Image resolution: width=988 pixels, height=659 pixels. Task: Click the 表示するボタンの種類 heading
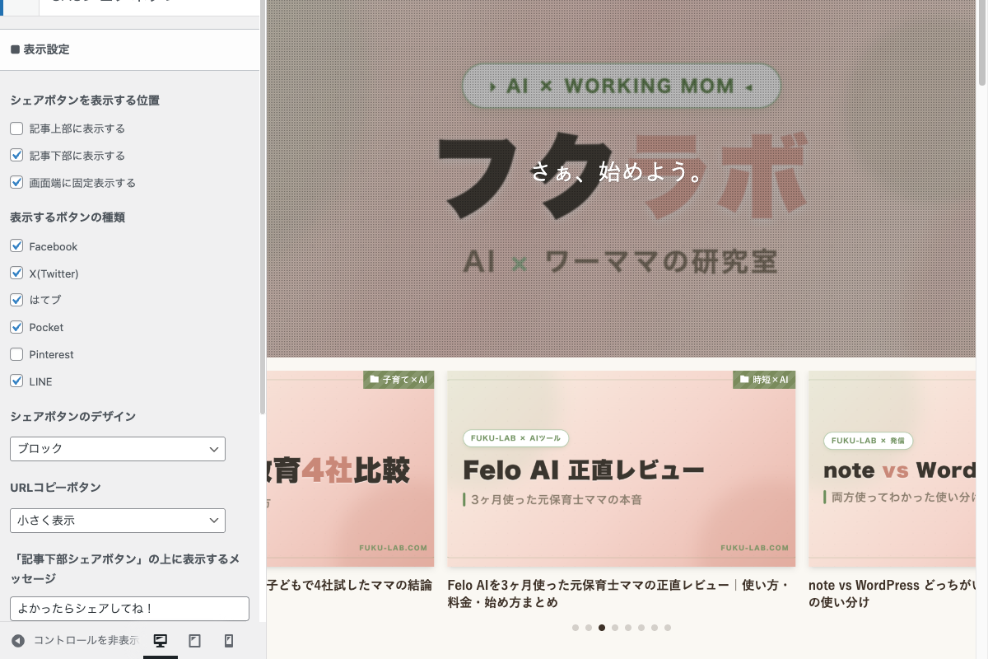(68, 217)
